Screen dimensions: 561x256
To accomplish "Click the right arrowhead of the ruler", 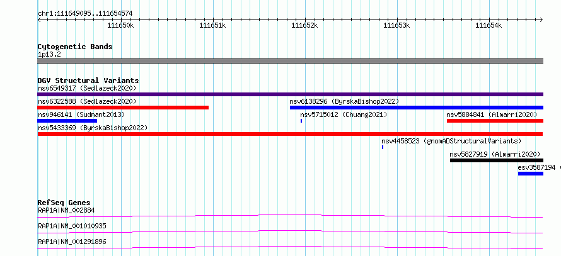I will pos(541,19).
